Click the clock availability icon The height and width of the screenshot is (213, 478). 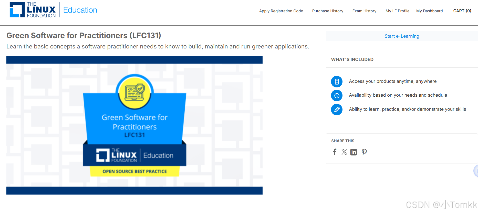[x=337, y=95]
